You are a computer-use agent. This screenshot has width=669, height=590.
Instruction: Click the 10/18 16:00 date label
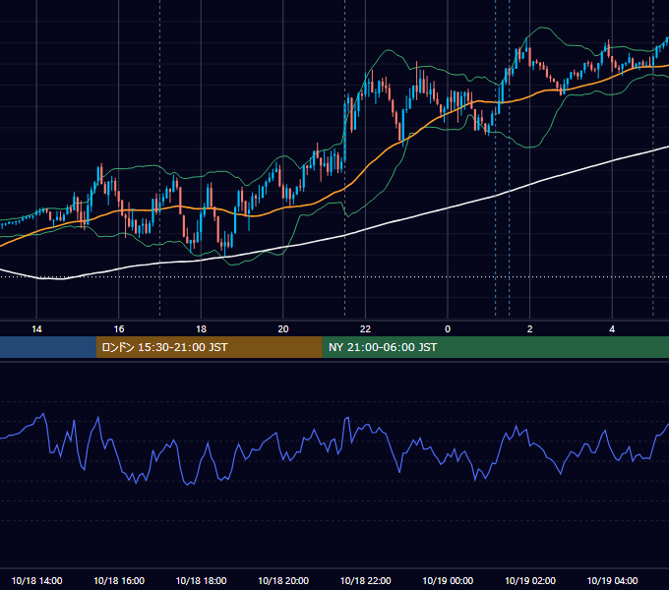(119, 580)
